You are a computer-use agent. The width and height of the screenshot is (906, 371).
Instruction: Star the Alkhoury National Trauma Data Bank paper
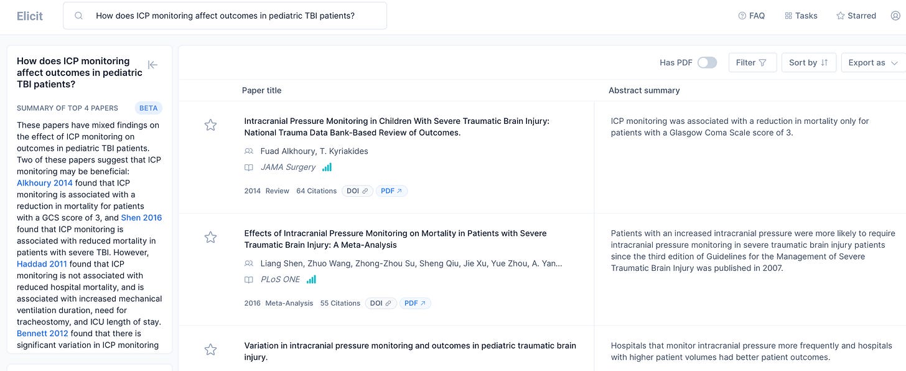click(210, 125)
